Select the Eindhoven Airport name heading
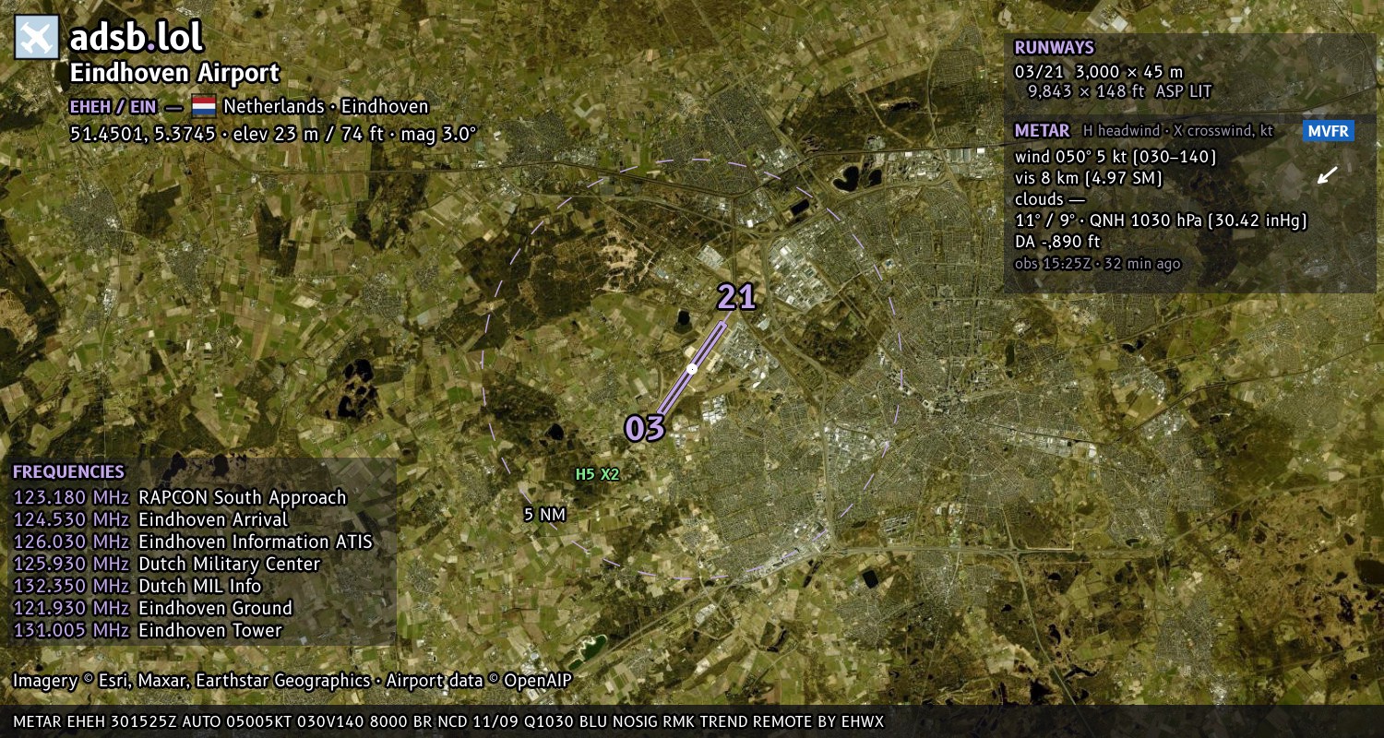The image size is (1384, 738). (174, 74)
